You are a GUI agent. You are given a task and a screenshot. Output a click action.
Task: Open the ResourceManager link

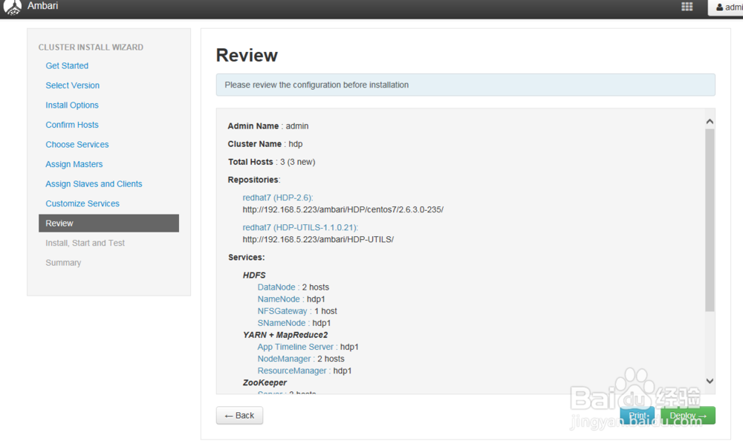click(x=289, y=370)
